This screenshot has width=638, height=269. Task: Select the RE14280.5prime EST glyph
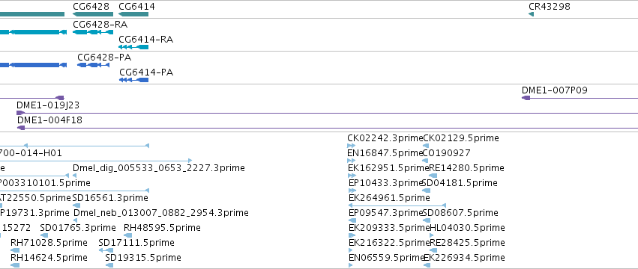coord(433,176)
